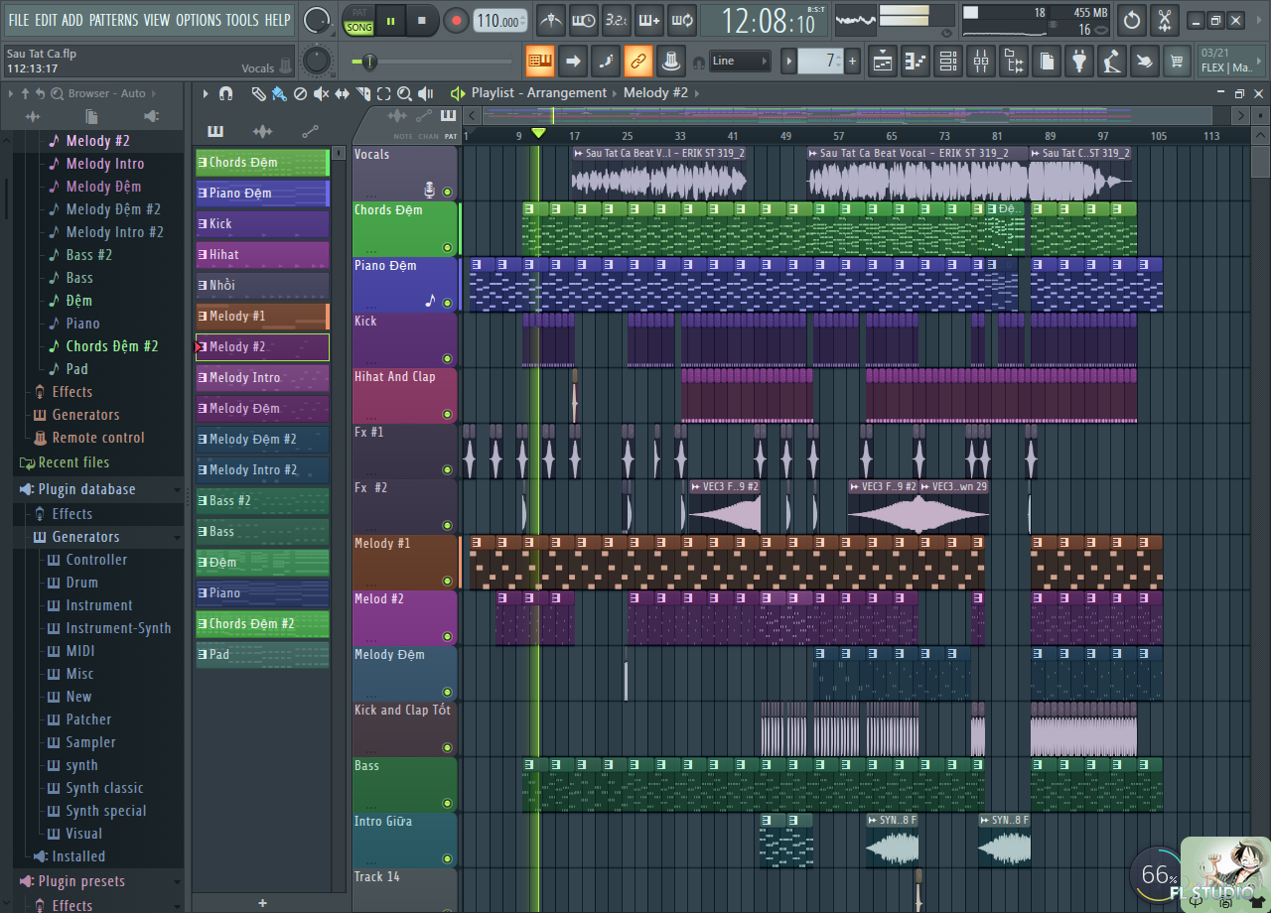Select the slip tool in playlist toolbar
This screenshot has width=1271, height=913.
342,93
